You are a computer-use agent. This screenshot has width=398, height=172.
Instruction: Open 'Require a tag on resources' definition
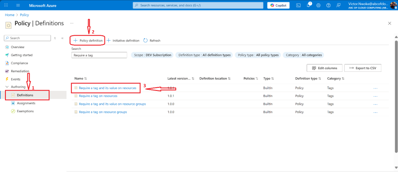pos(98,96)
